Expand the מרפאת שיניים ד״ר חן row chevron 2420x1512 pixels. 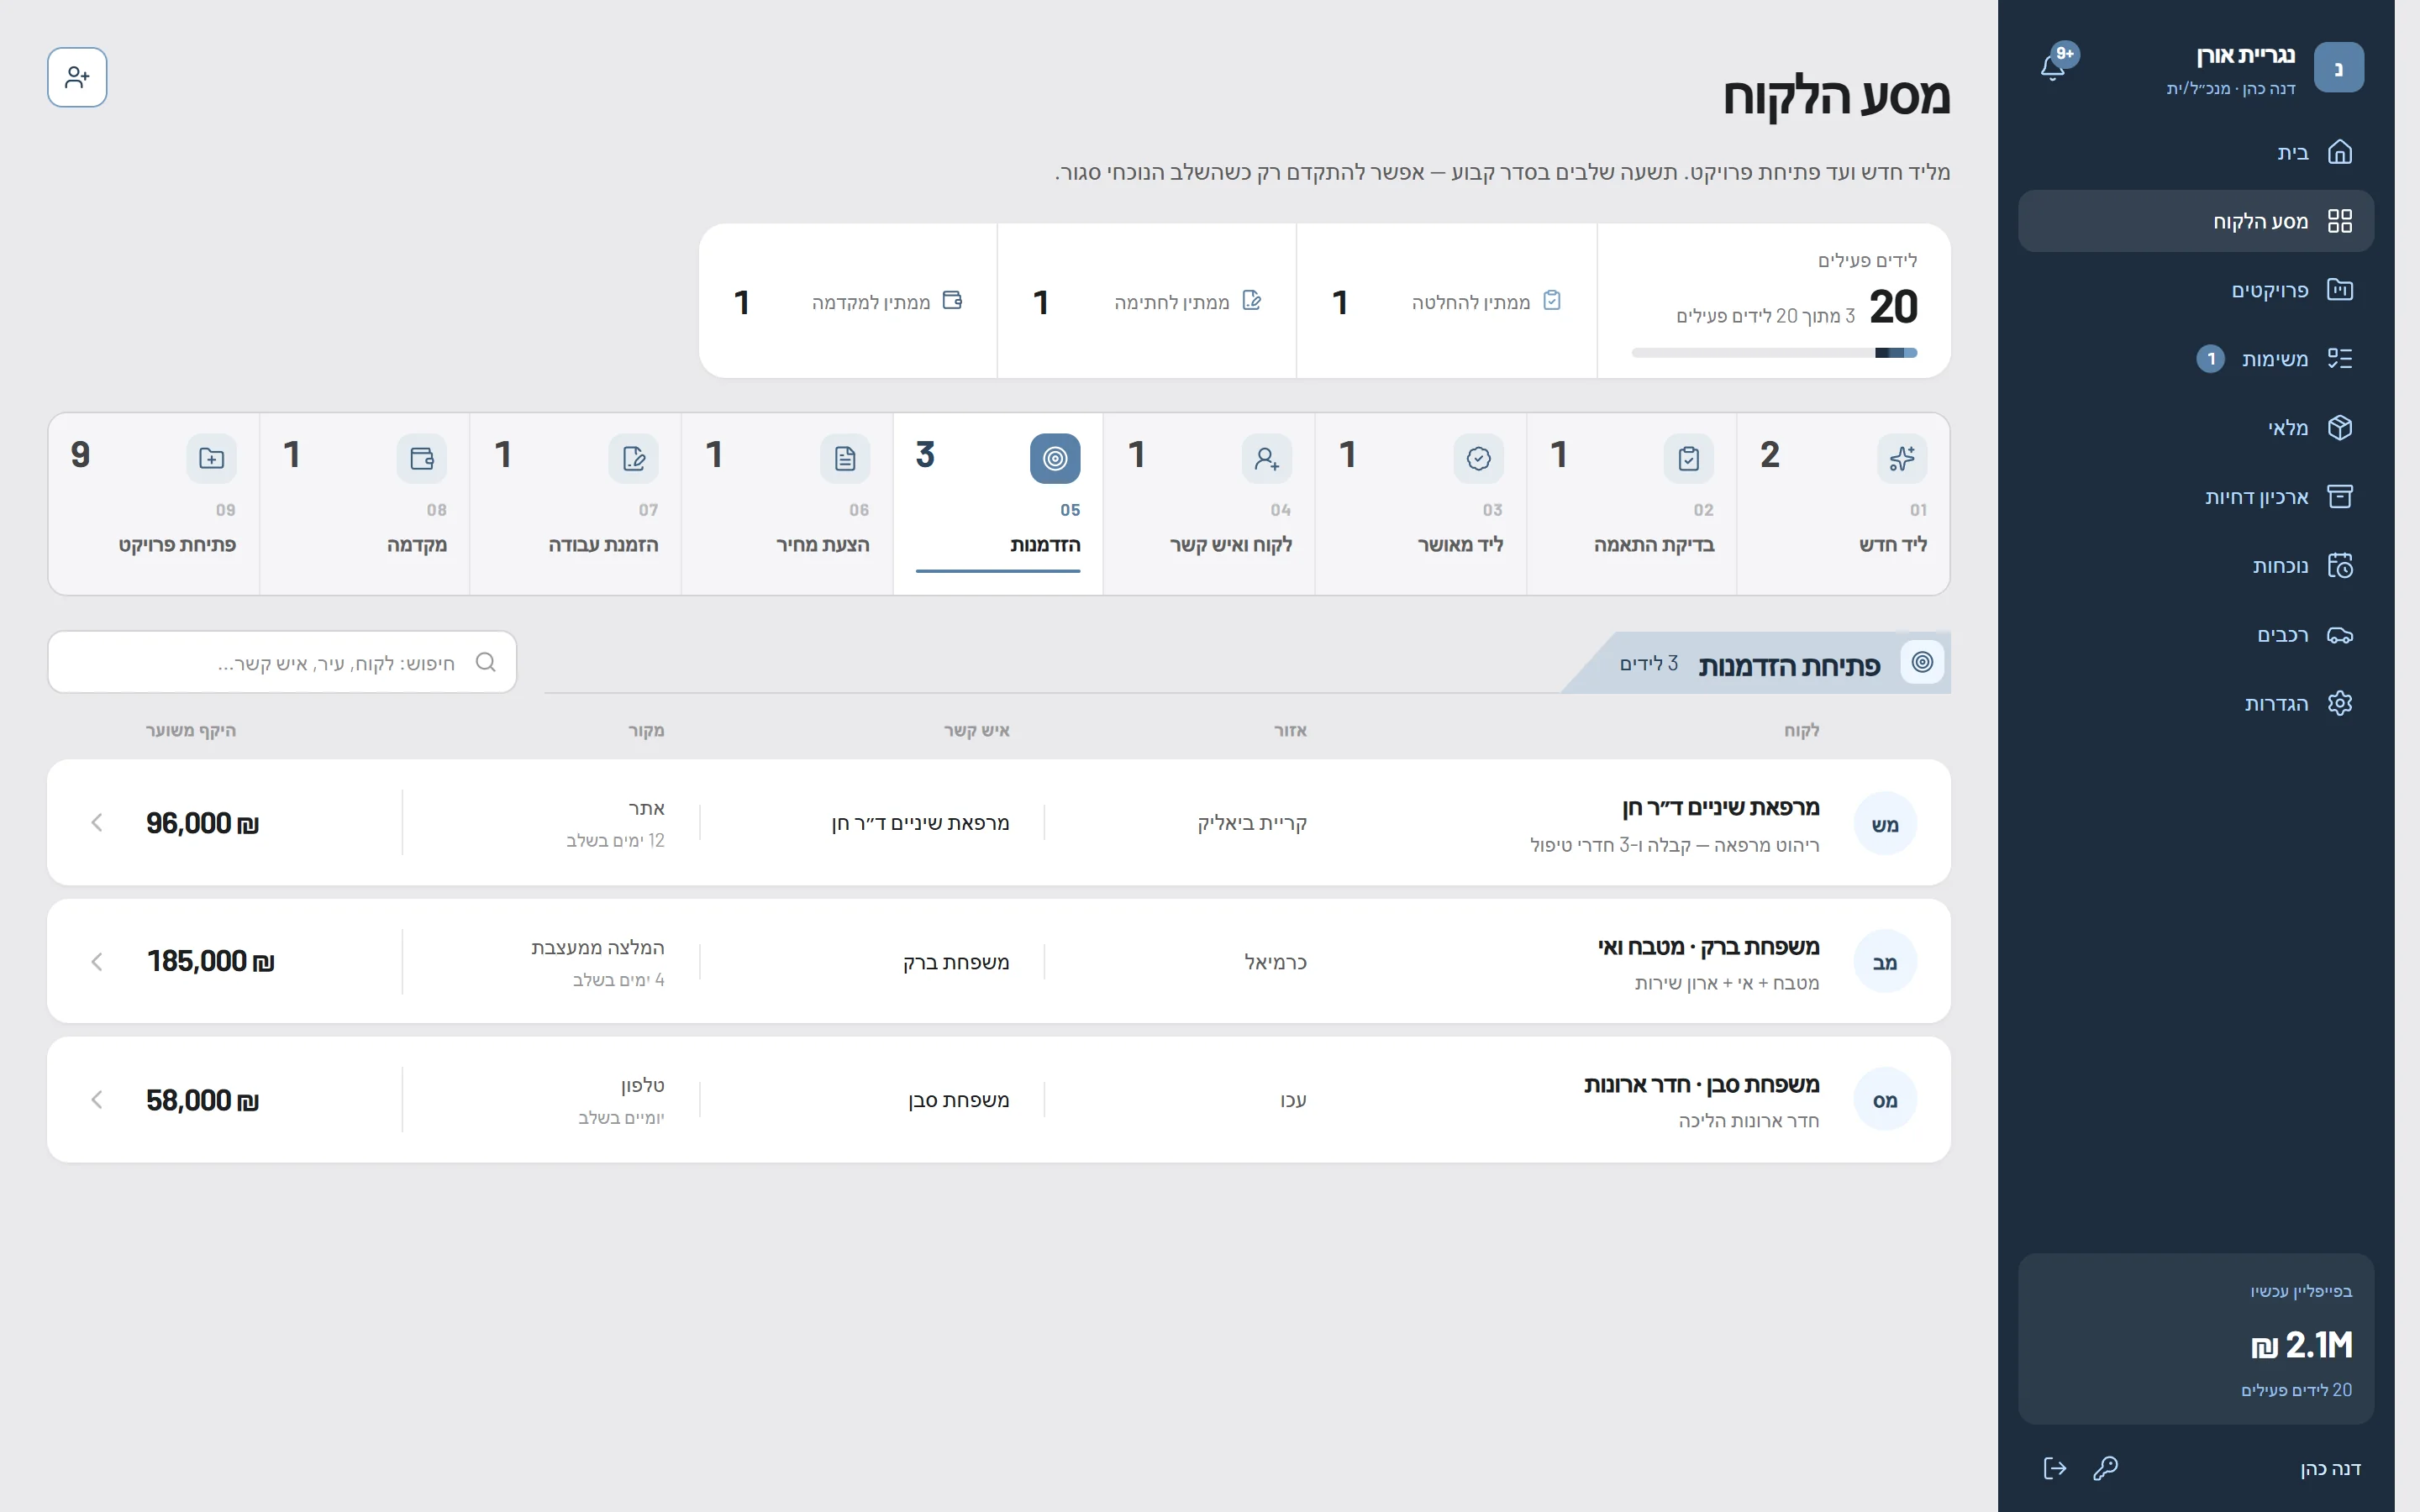pyautogui.click(x=97, y=822)
